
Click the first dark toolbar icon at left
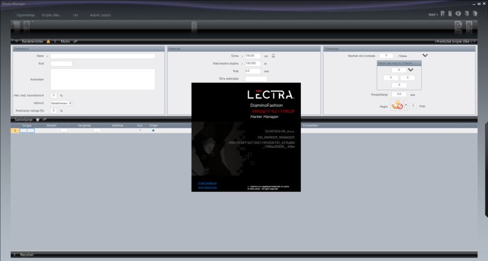click(16, 26)
